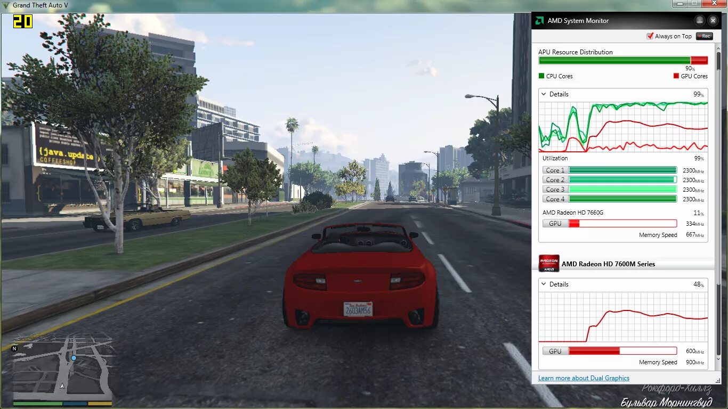Image resolution: width=728 pixels, height=409 pixels.
Task: Click the Rec record button
Action: click(x=704, y=36)
